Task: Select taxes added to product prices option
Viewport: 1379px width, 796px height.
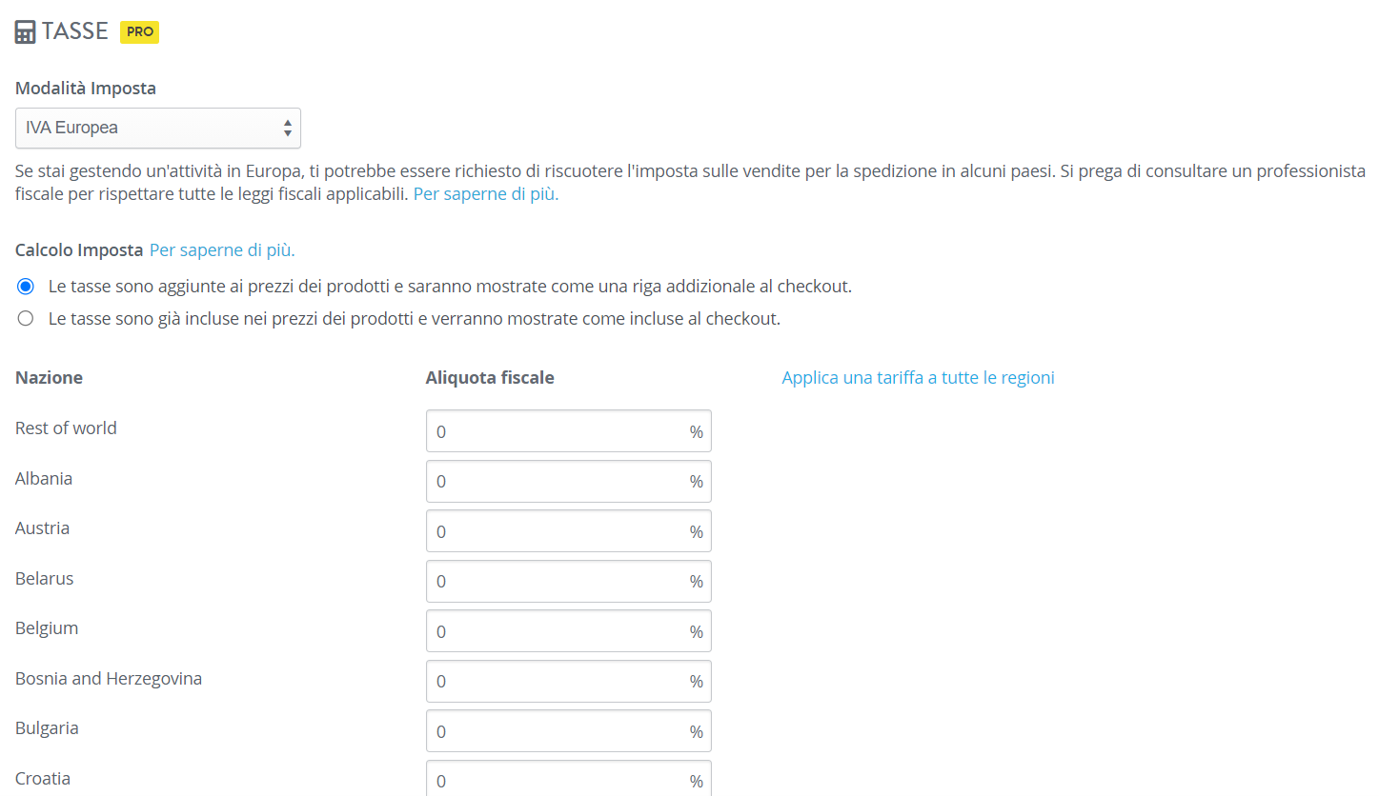Action: [26, 287]
